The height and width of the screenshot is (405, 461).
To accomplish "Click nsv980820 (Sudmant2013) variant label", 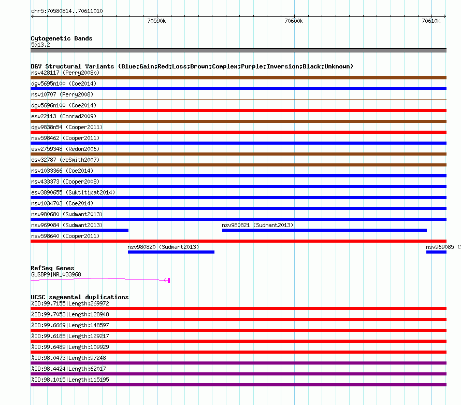I will (163, 247).
